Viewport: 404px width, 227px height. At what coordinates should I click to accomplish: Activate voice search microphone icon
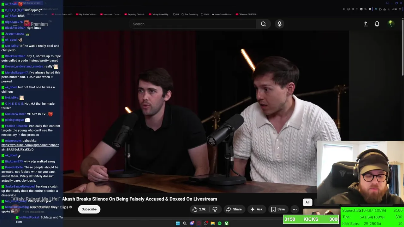[279, 24]
